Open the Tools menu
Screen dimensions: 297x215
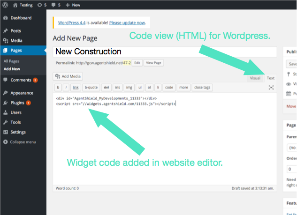click(15, 122)
